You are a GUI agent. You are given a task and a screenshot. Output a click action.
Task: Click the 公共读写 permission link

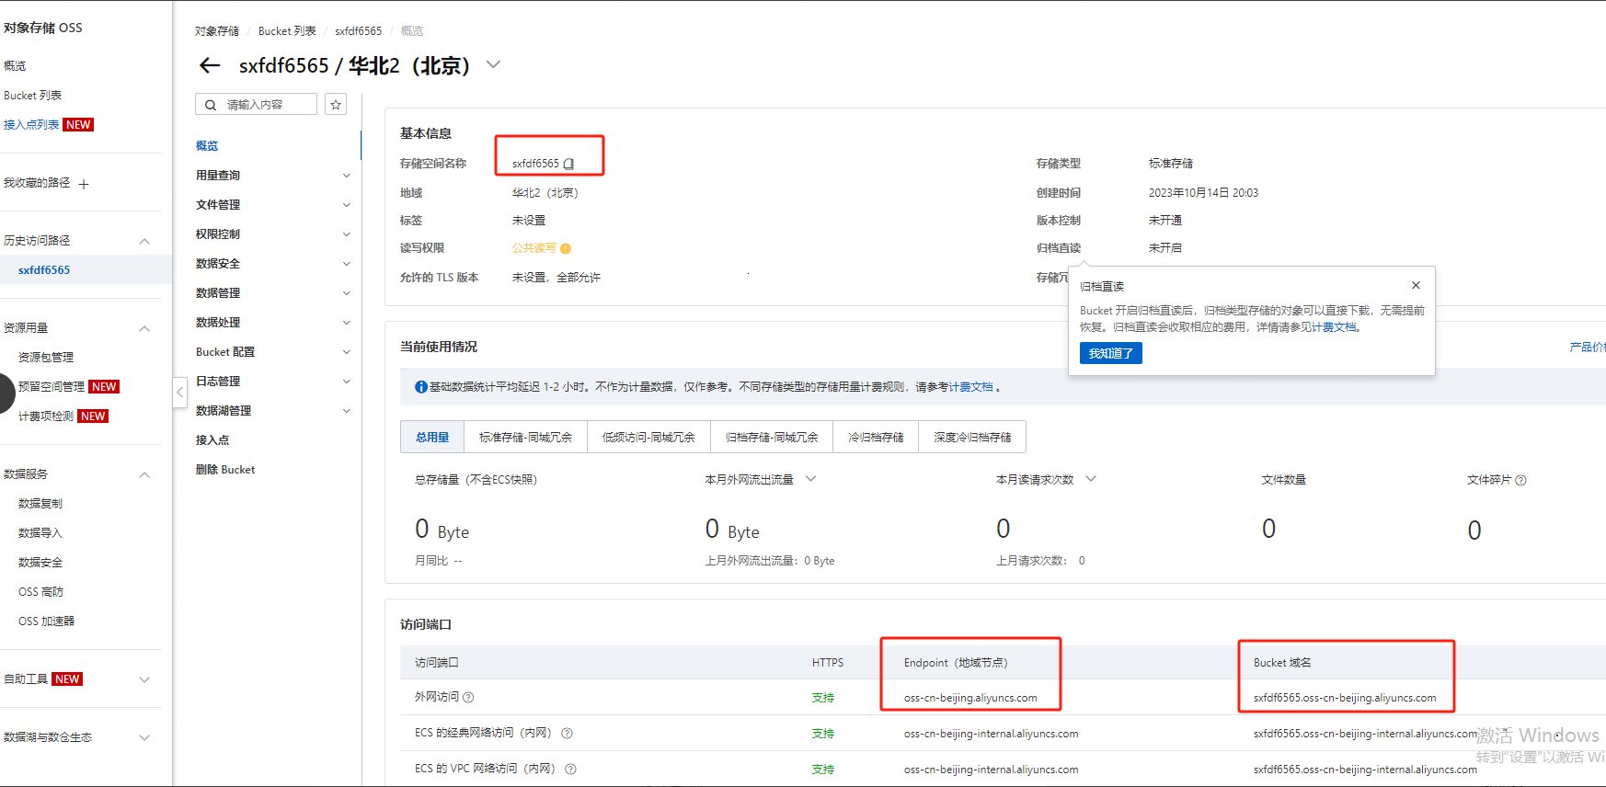point(534,248)
